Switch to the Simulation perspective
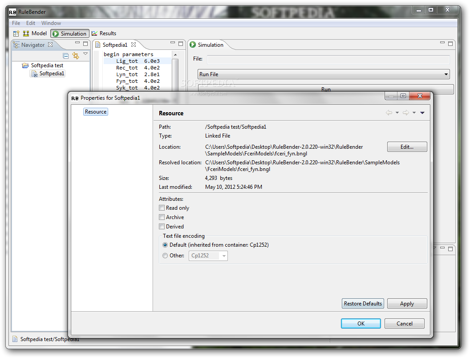 tap(69, 33)
